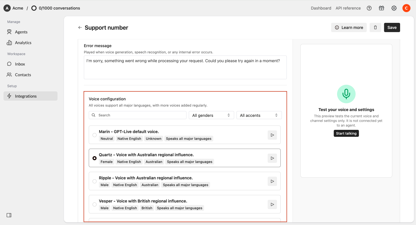Click the 'Test your voice and settings' heading
Image resolution: width=416 pixels, height=225 pixels.
click(x=346, y=110)
